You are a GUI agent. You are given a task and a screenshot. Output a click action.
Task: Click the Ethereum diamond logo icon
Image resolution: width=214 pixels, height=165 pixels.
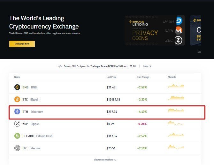[x=17, y=111]
